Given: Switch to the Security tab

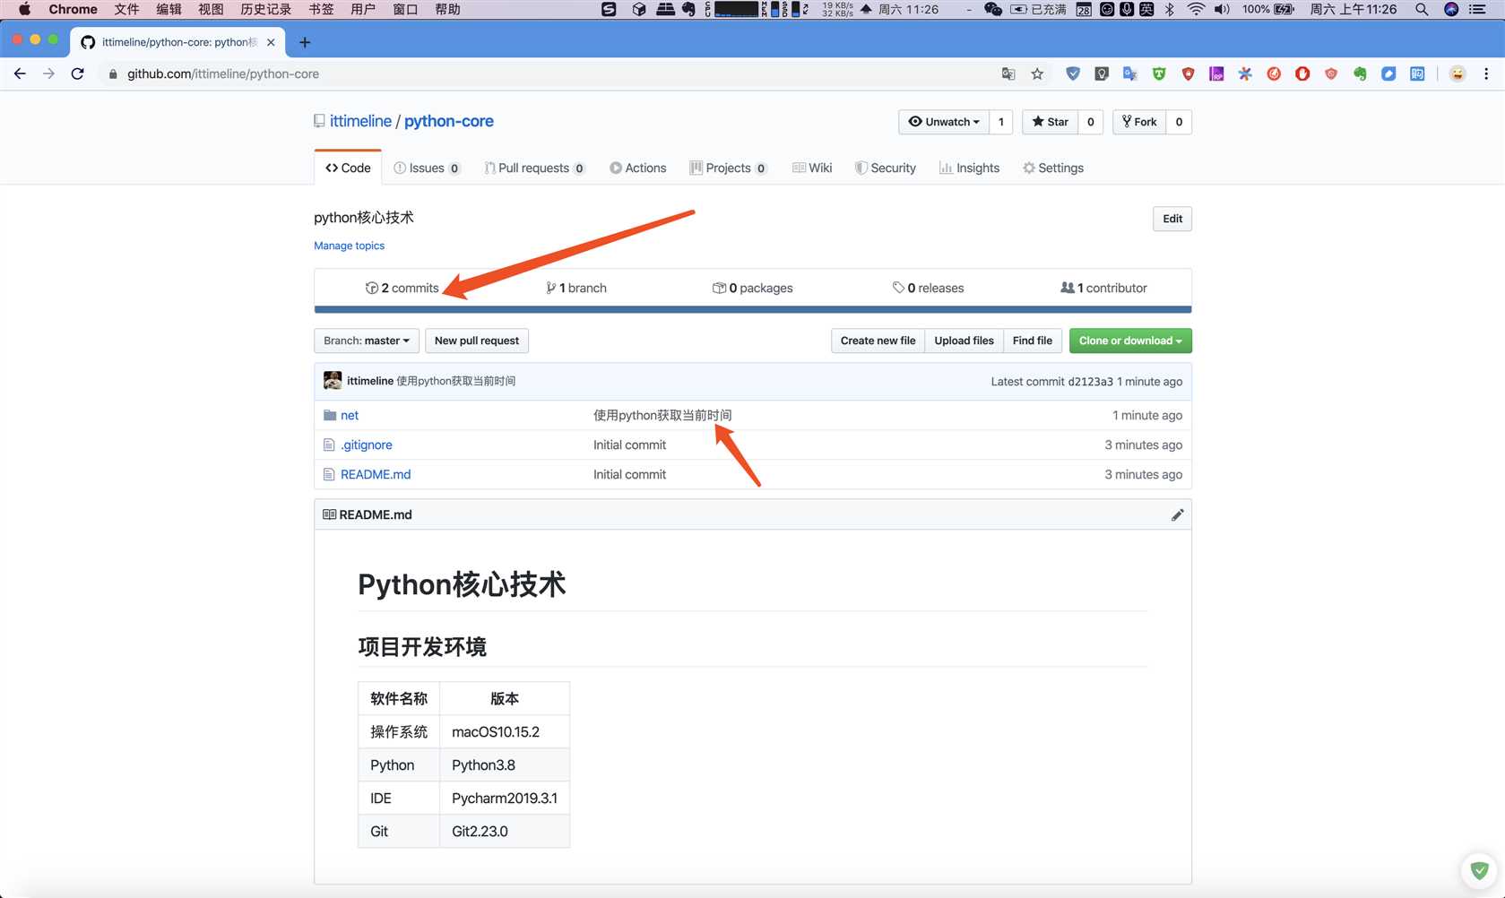Looking at the screenshot, I should coord(886,168).
